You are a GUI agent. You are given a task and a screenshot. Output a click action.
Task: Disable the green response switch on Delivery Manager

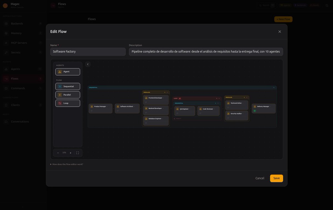[254, 111]
